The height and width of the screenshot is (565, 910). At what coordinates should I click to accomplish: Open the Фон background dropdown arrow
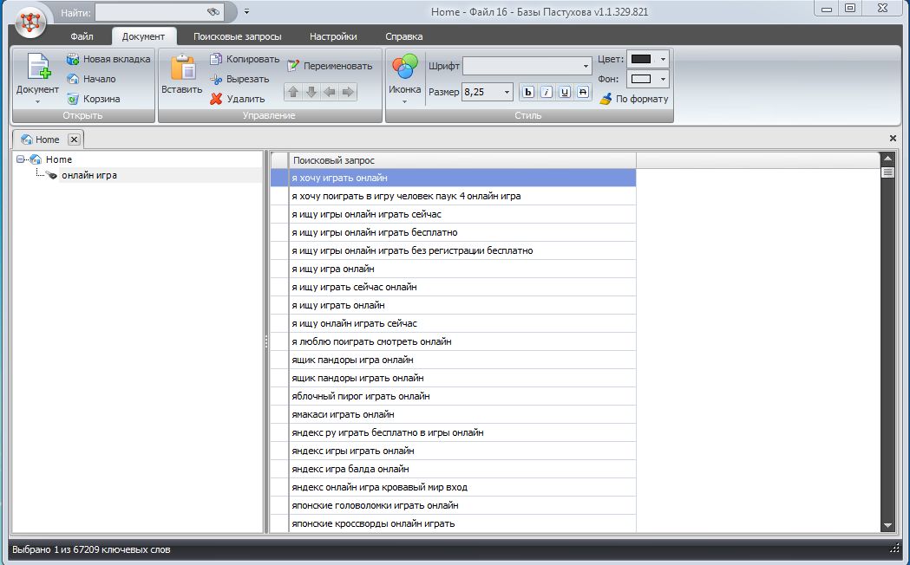click(x=663, y=79)
